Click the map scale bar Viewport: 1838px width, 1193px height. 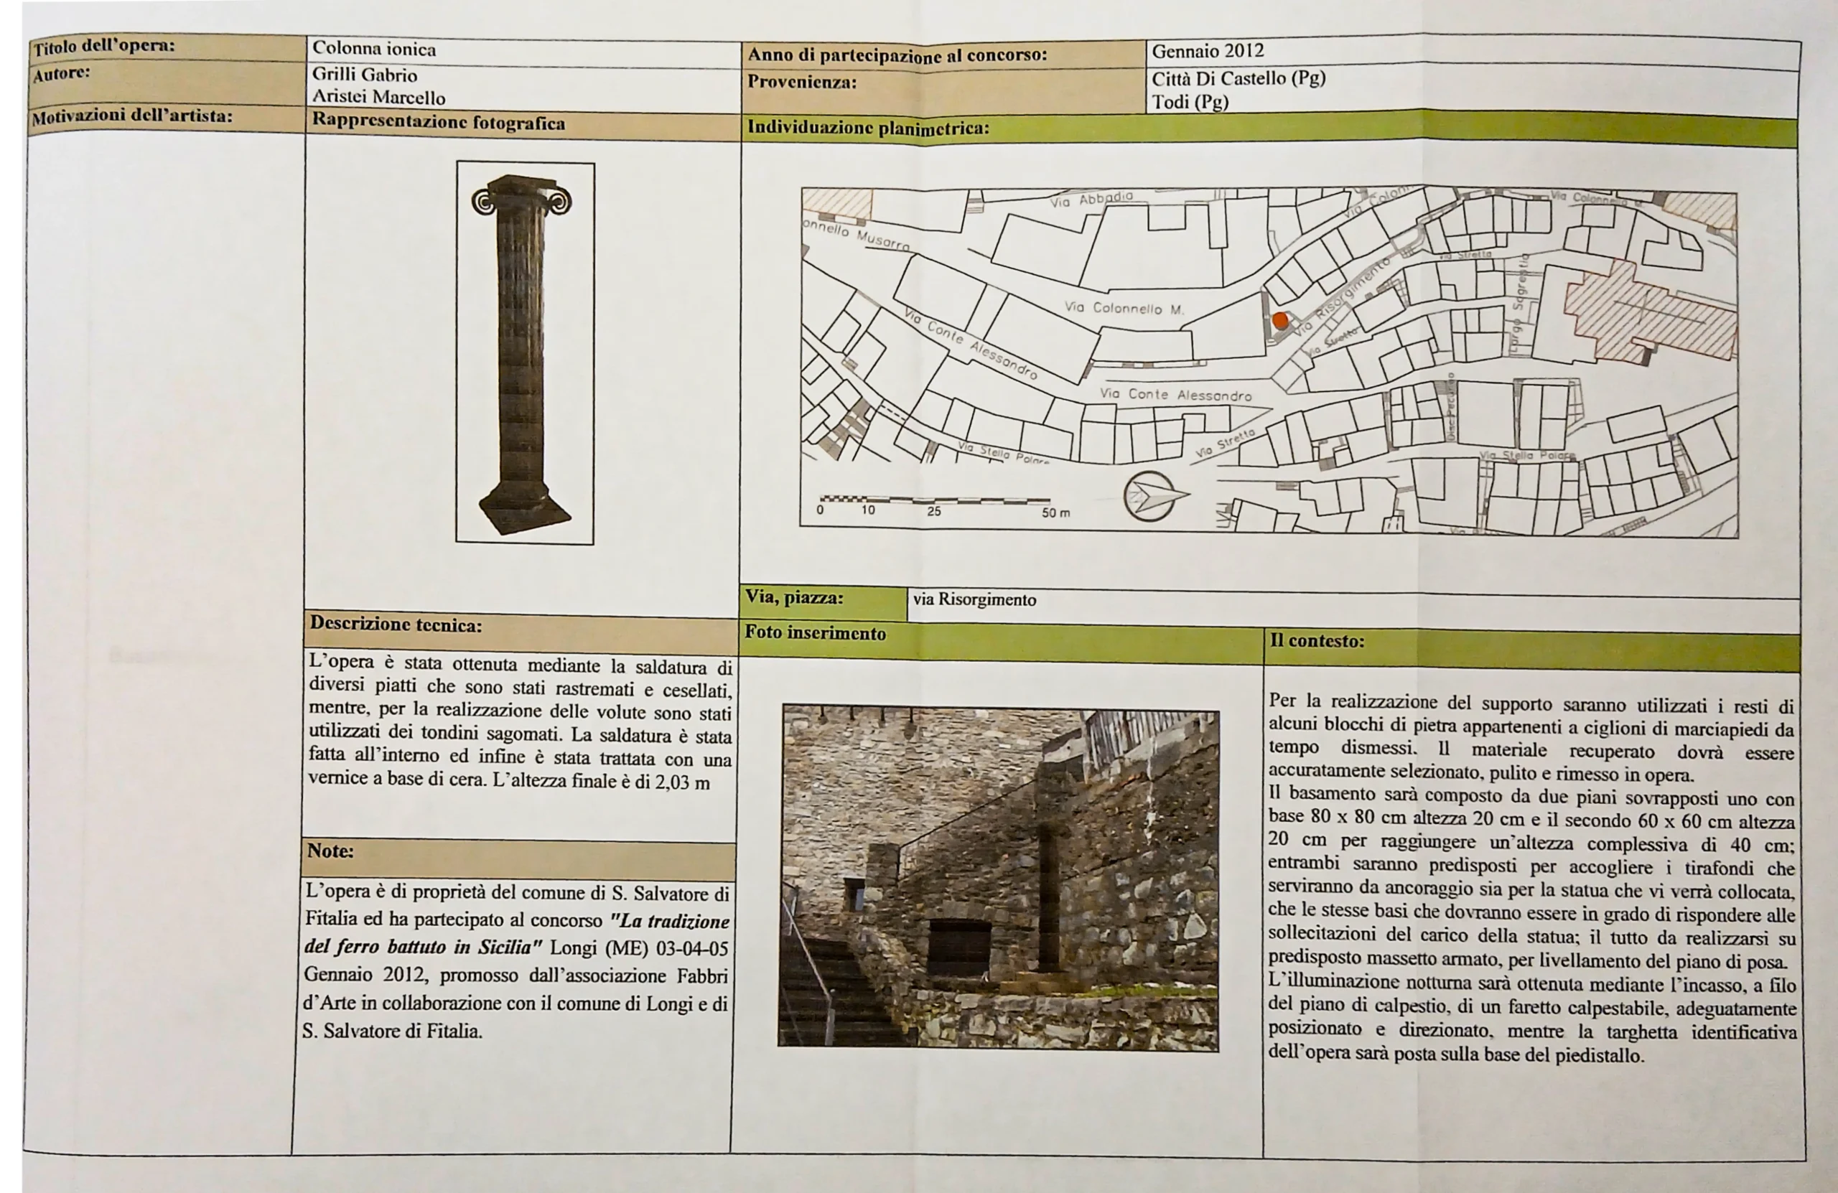click(x=935, y=501)
